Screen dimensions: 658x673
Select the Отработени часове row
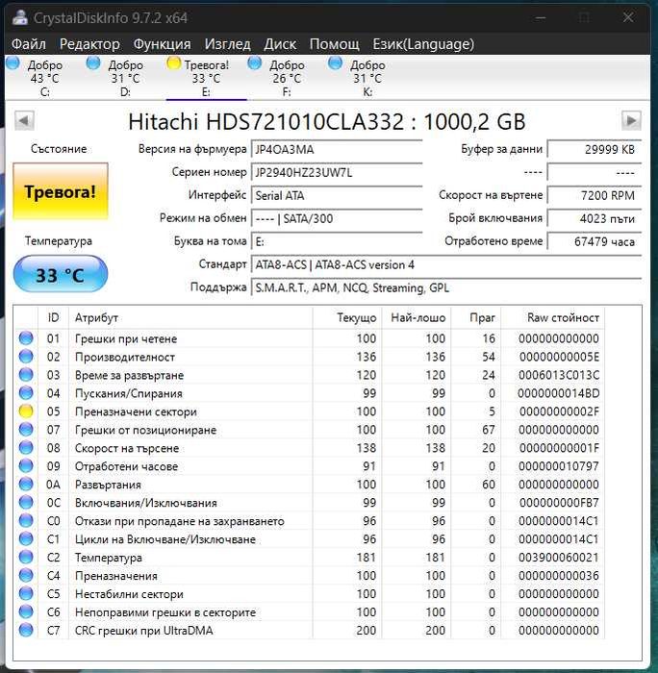[x=309, y=465]
